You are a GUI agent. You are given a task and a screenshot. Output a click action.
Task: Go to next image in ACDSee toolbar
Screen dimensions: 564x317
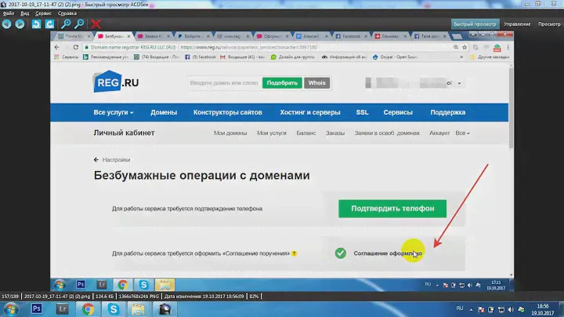coord(20,24)
